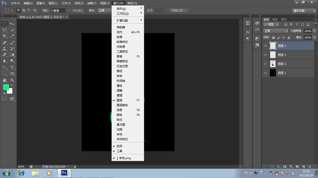318x178 pixels.
Task: Select the Pen tool
Action: pos(5,68)
